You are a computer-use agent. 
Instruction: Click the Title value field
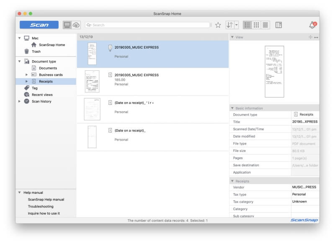[x=305, y=122]
